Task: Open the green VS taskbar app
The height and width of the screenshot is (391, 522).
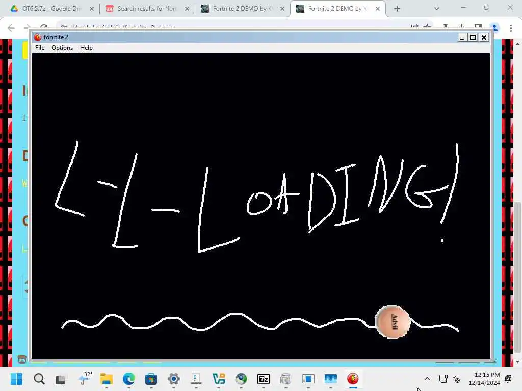Action: 219,379
